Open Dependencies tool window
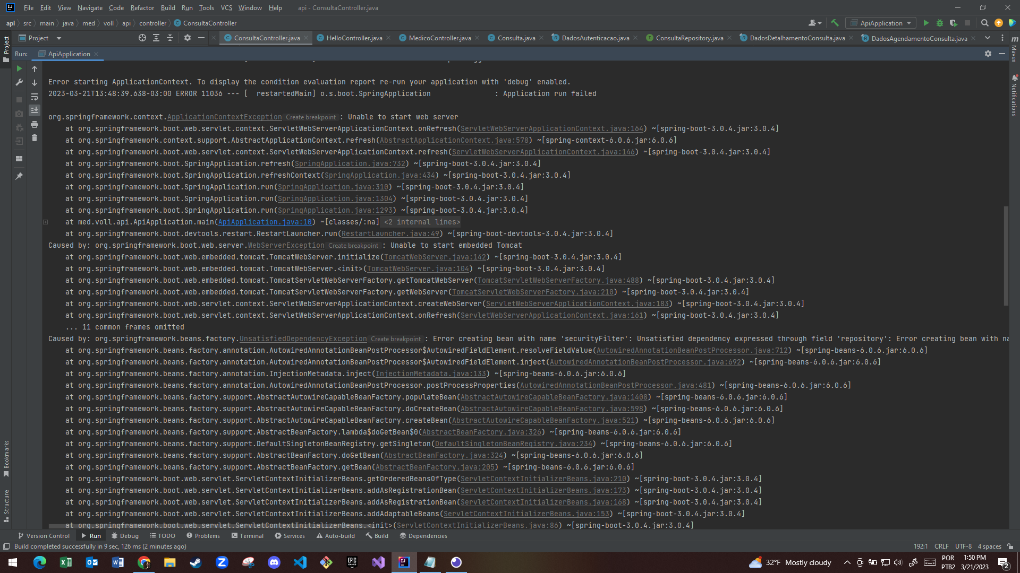This screenshot has width=1020, height=573. coord(423,536)
